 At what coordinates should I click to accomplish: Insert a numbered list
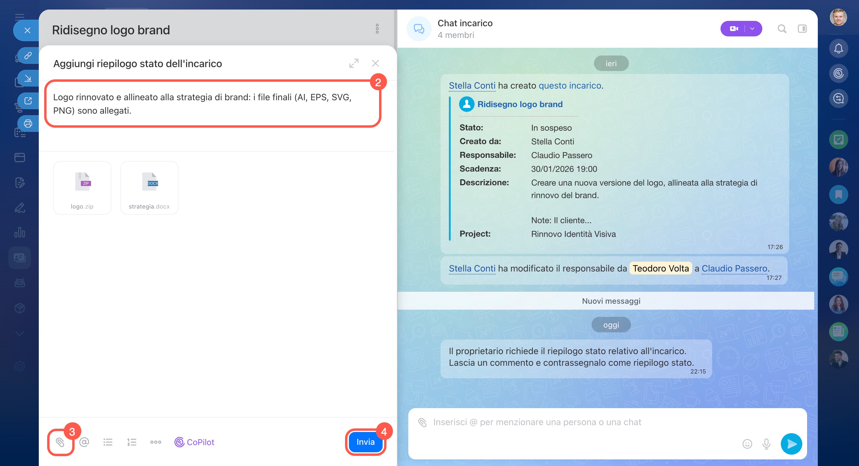[132, 442]
